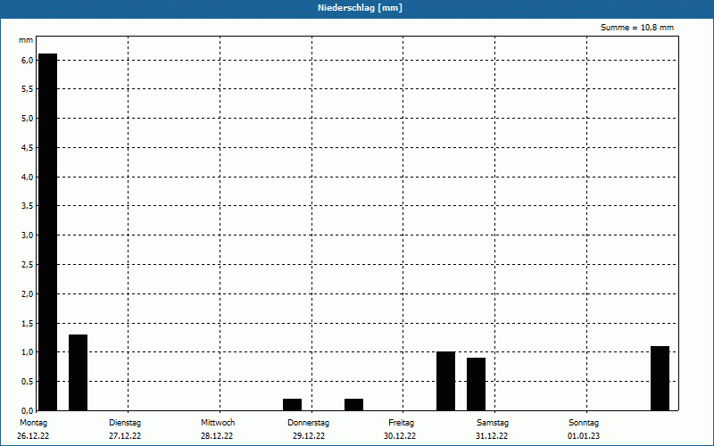The height and width of the screenshot is (446, 714).
Task: Click the Dienstag axis label
Action: point(125,423)
